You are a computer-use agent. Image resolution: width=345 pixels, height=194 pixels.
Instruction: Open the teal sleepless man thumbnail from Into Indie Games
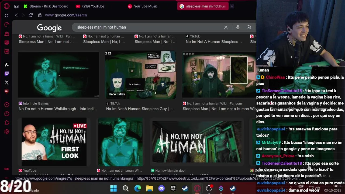coord(58,75)
